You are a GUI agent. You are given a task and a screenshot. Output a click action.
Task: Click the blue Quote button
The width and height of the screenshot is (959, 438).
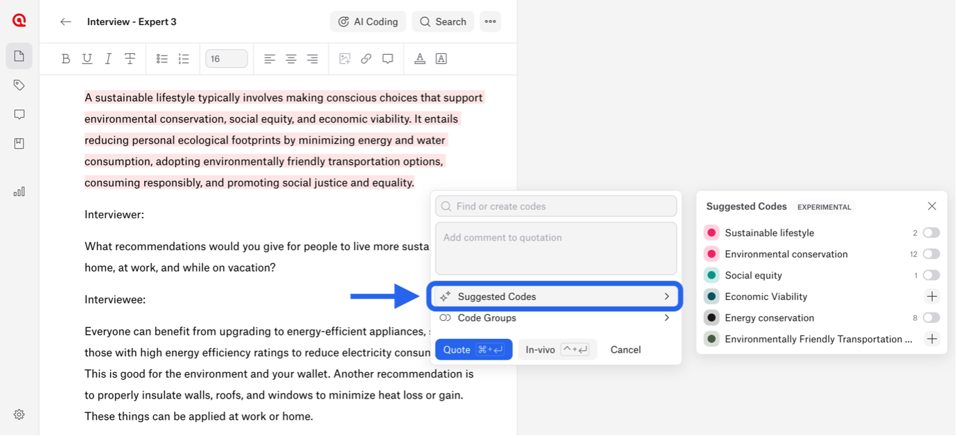[x=473, y=350]
